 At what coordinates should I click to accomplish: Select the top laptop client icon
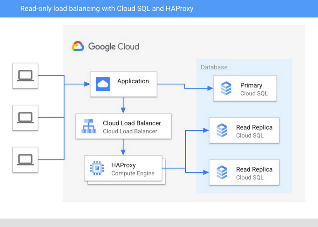point(25,76)
